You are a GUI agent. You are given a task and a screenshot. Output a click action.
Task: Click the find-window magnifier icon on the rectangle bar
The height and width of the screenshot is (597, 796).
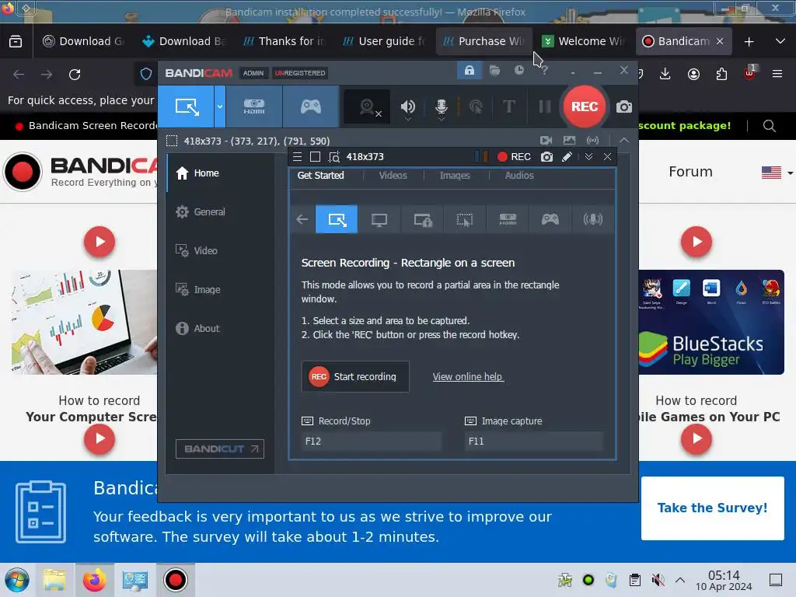pyautogui.click(x=333, y=157)
